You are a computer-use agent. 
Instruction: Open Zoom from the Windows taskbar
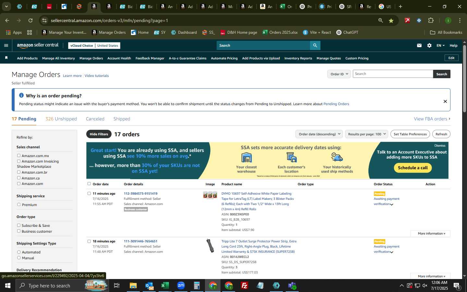(181, 286)
